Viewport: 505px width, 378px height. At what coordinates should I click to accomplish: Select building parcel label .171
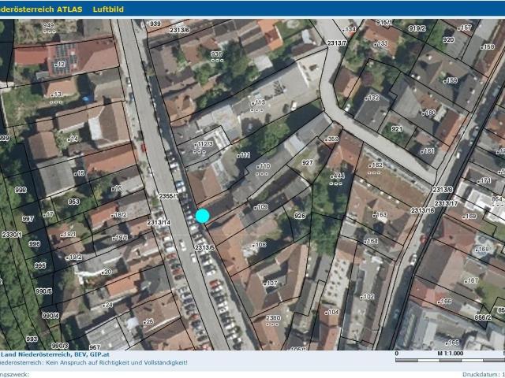484,181
